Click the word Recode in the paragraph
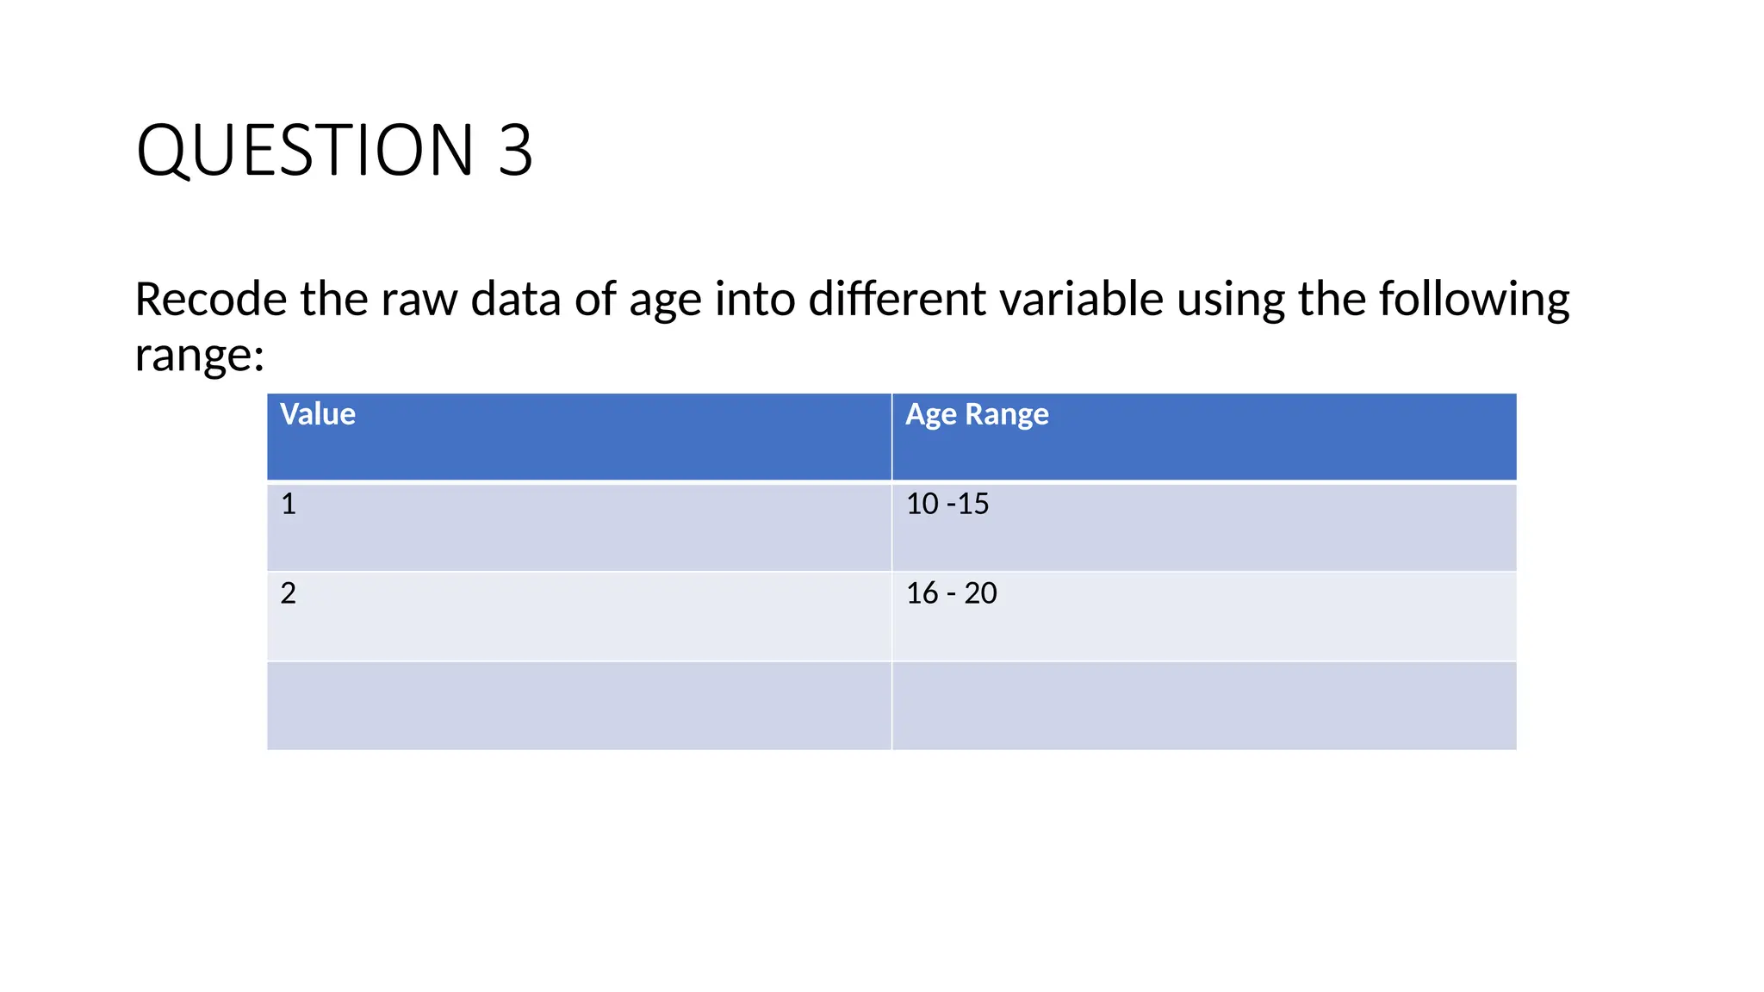1764x992 pixels. click(211, 299)
